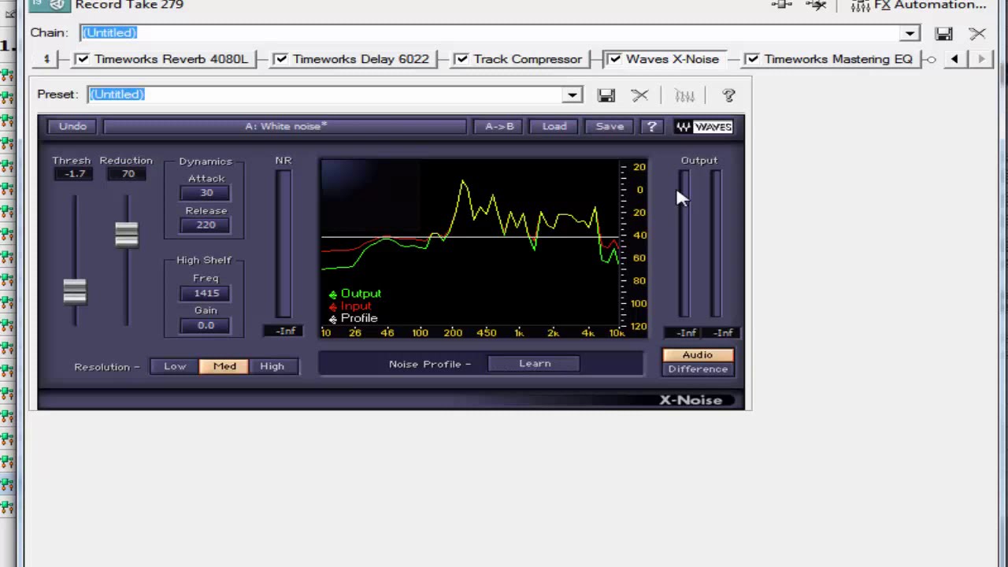Click the Reduction slider handle

pyautogui.click(x=126, y=234)
